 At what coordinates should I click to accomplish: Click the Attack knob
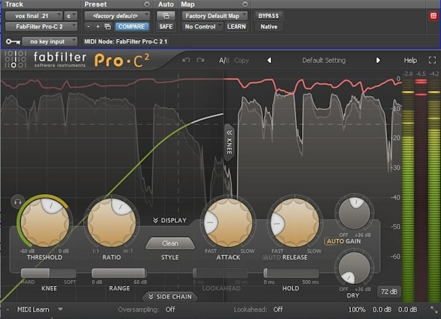coord(228,222)
